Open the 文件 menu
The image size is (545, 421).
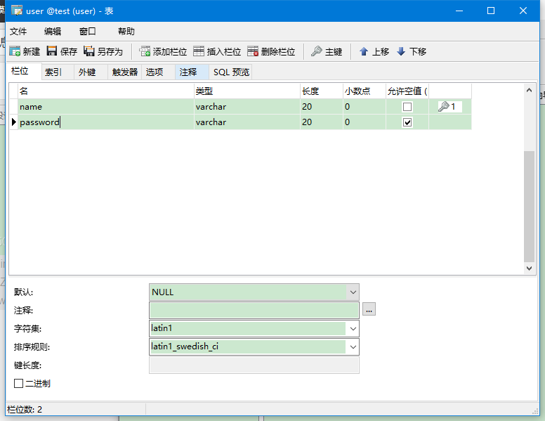pyautogui.click(x=18, y=32)
